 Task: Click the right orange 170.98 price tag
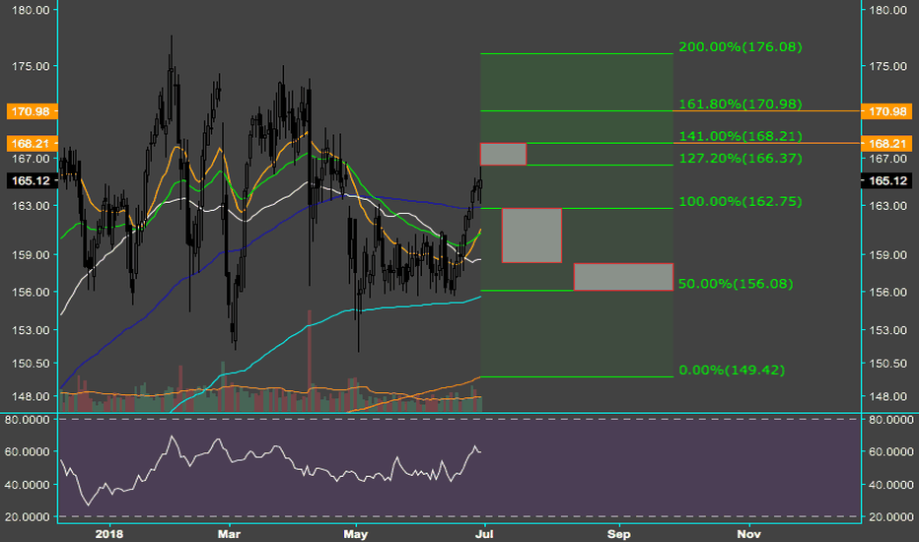coord(886,111)
